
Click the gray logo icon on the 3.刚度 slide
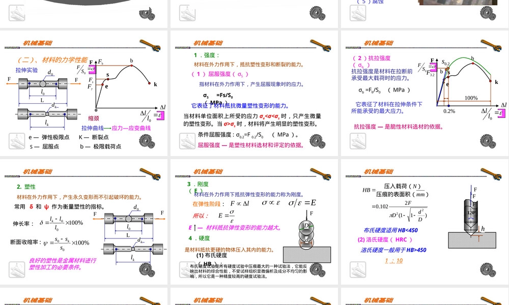click(187, 269)
